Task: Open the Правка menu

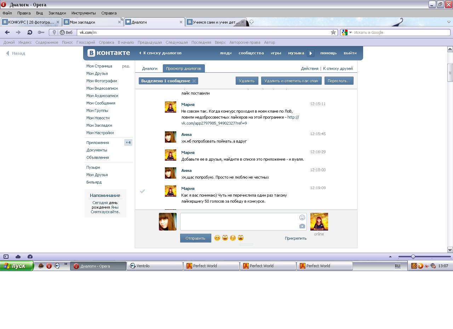Action: click(x=24, y=13)
